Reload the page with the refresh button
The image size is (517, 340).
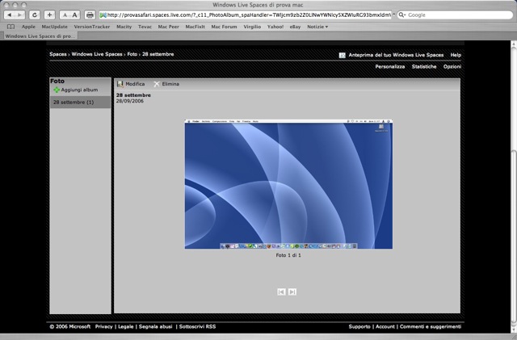(35, 15)
